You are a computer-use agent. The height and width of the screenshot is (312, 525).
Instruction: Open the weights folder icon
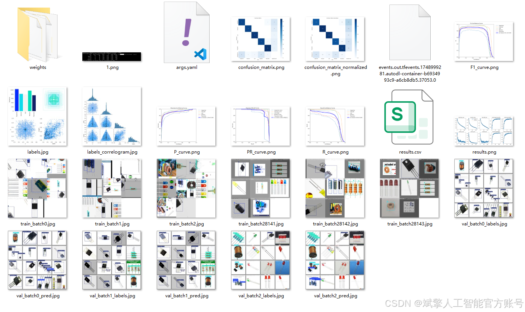(38, 34)
